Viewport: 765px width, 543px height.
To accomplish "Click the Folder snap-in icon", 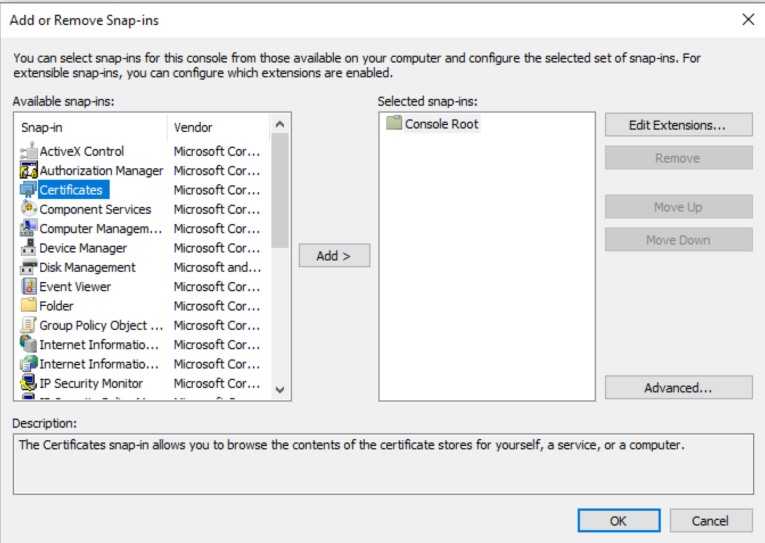I will (x=28, y=305).
